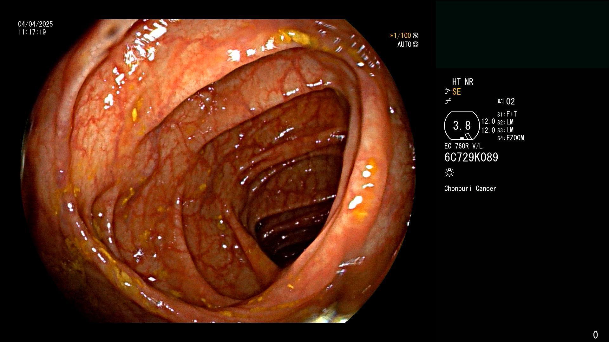Click the S4: EZOOM switch assignment
The height and width of the screenshot is (342, 609).
point(511,138)
